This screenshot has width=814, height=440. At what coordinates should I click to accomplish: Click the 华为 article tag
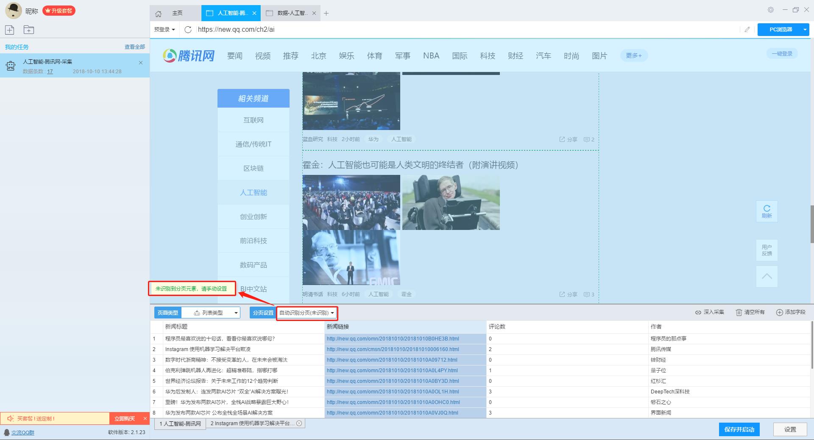[373, 139]
